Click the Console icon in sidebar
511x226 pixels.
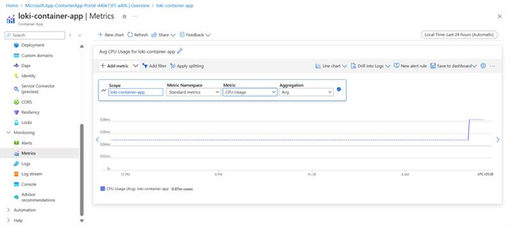tap(16, 184)
